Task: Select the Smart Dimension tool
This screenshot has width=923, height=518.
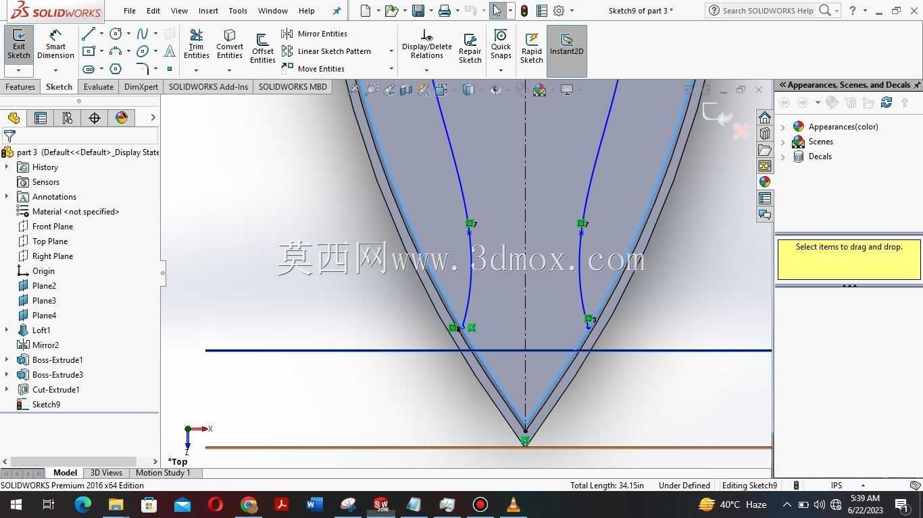Action: pos(55,45)
